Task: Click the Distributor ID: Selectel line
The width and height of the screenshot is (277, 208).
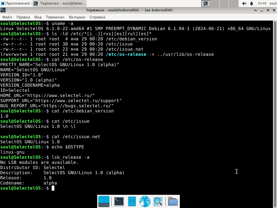Action: tap(32, 167)
